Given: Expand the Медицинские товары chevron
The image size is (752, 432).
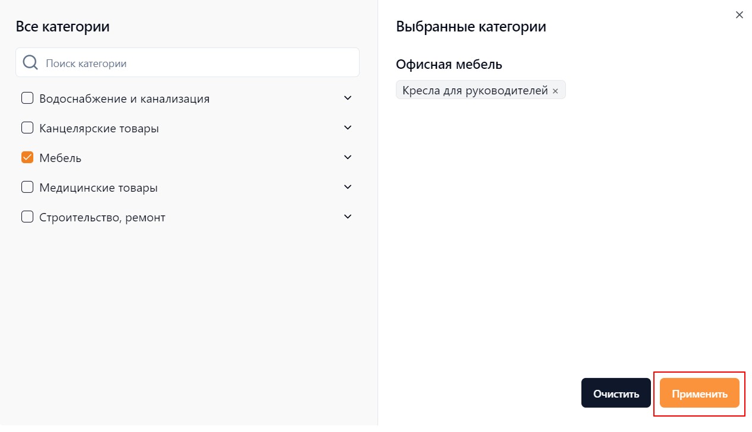Looking at the screenshot, I should click(x=348, y=187).
